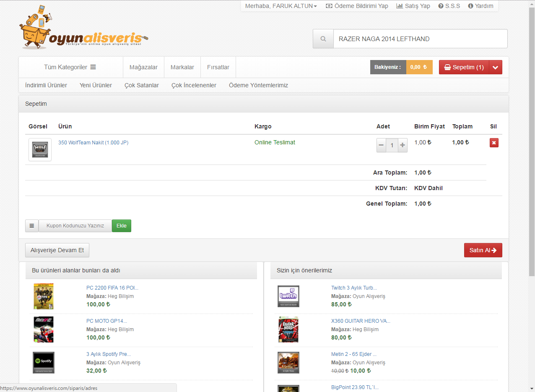This screenshot has width=535, height=392.
Task: Expand the Sepetim cart dropdown arrow
Action: click(x=496, y=67)
